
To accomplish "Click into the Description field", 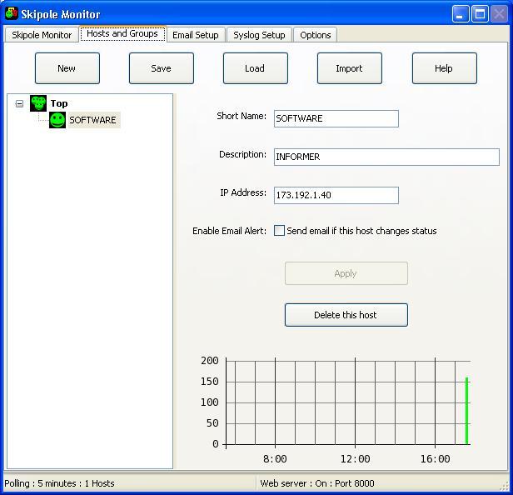I will 386,157.
